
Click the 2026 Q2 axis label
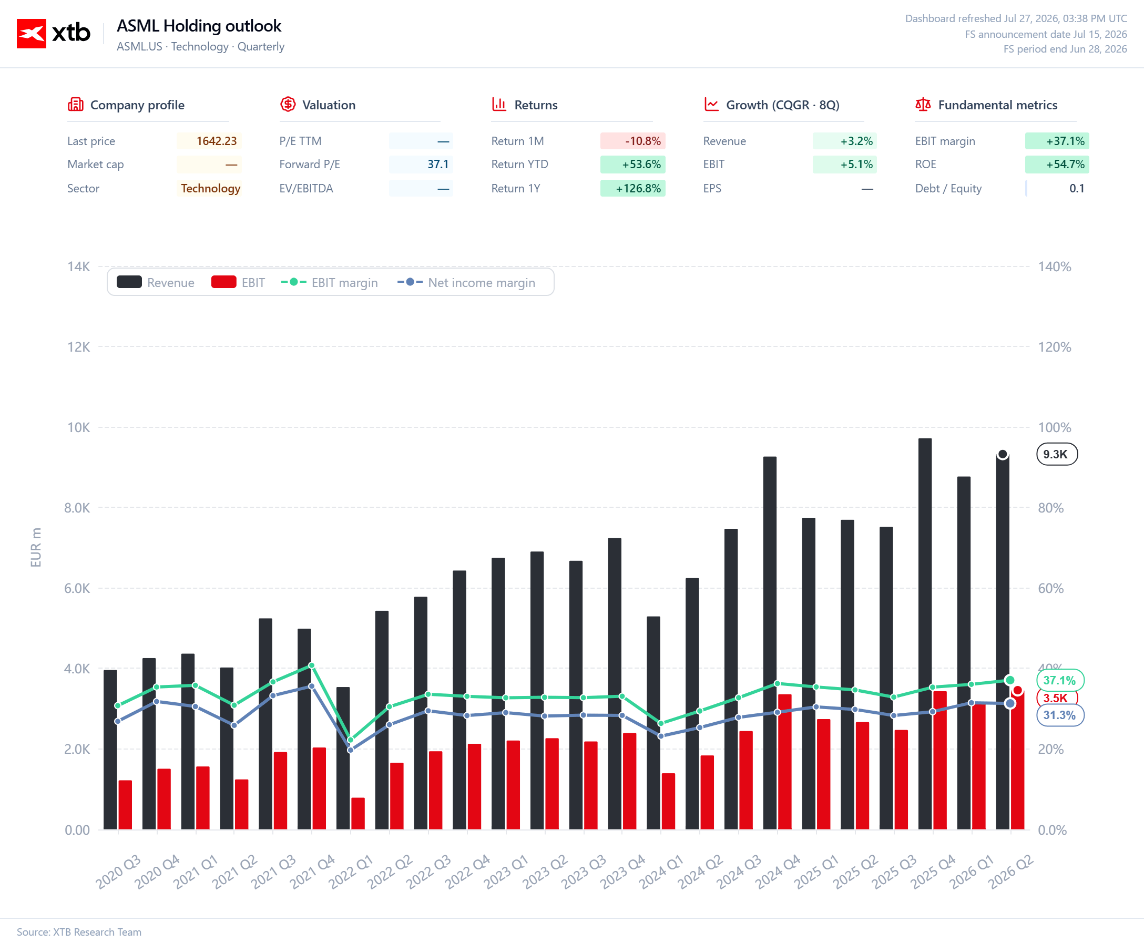click(1010, 872)
